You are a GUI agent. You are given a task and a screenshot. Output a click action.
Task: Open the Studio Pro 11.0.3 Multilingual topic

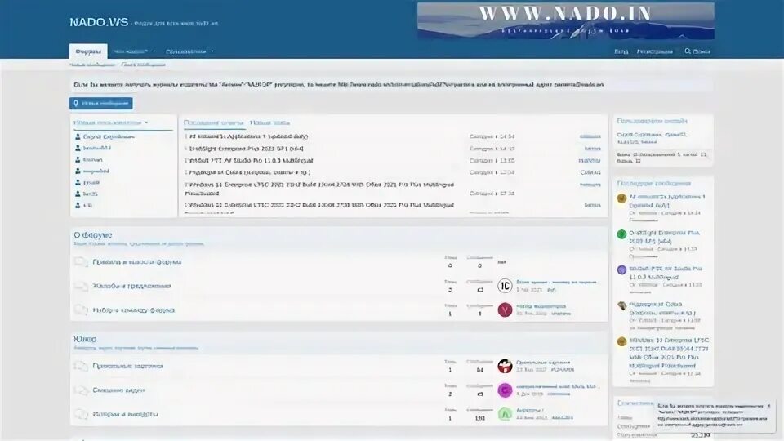pos(251,161)
